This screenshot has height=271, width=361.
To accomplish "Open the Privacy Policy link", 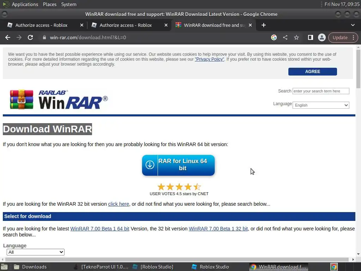I will click(209, 59).
